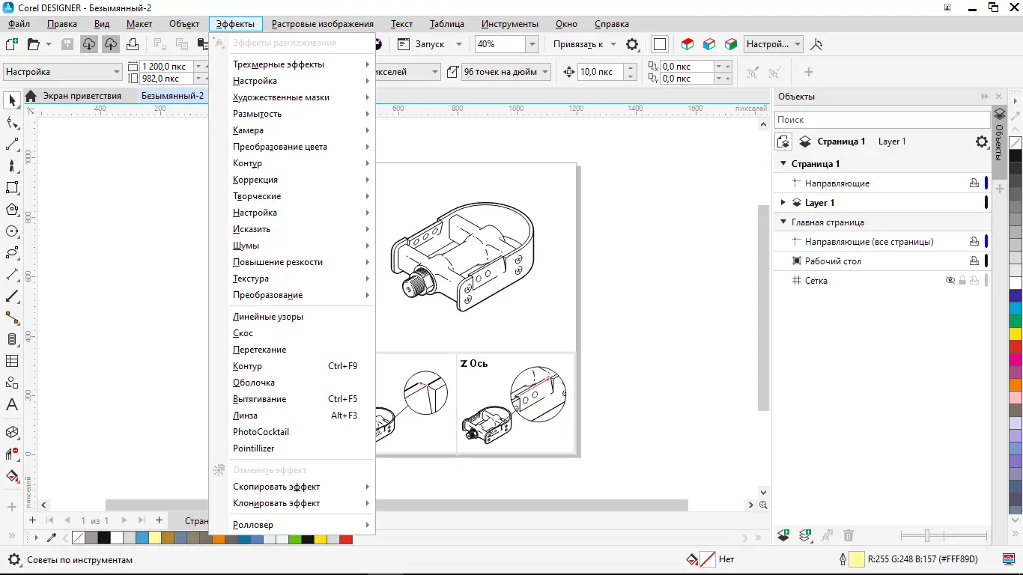Toggle printing for Рабочий стол layer

point(974,261)
